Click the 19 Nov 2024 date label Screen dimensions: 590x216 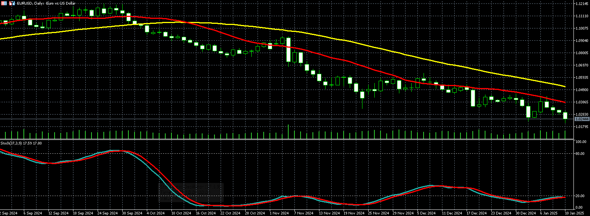coord(354,213)
